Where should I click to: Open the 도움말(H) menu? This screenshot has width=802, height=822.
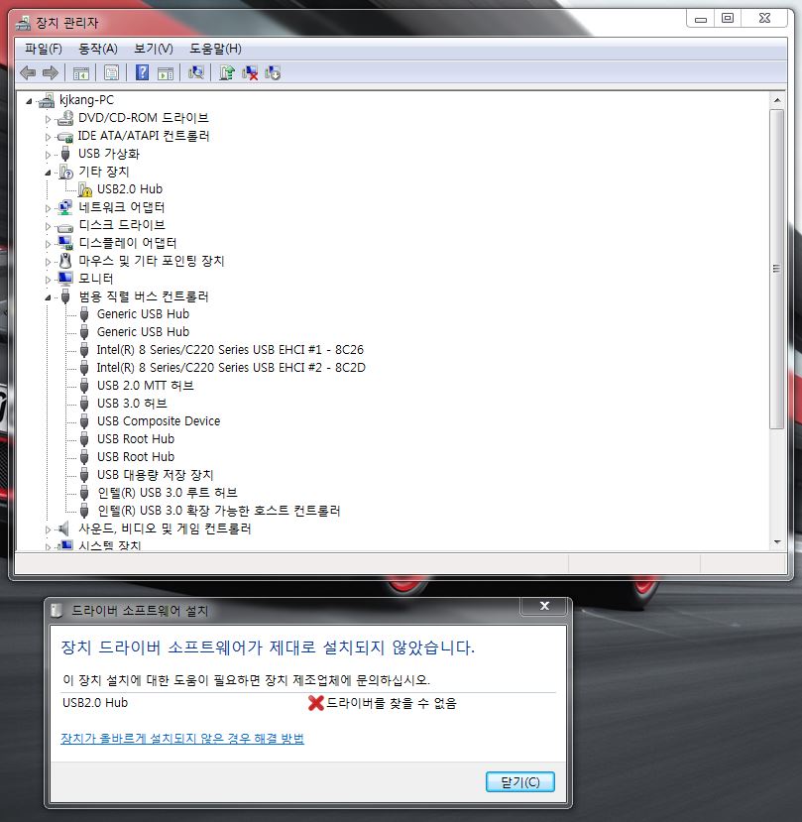[215, 49]
